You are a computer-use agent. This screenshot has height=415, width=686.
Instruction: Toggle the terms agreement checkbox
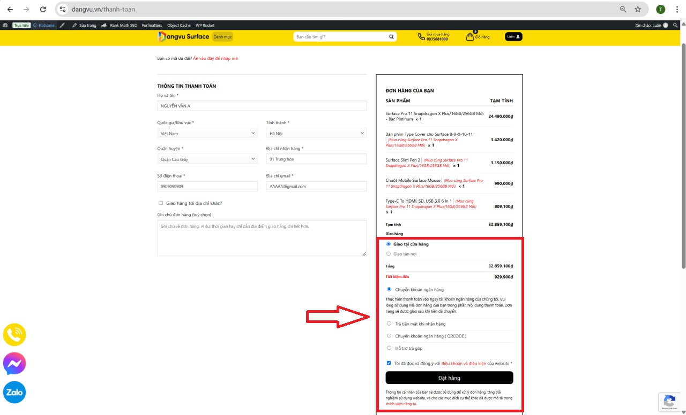tap(389, 363)
